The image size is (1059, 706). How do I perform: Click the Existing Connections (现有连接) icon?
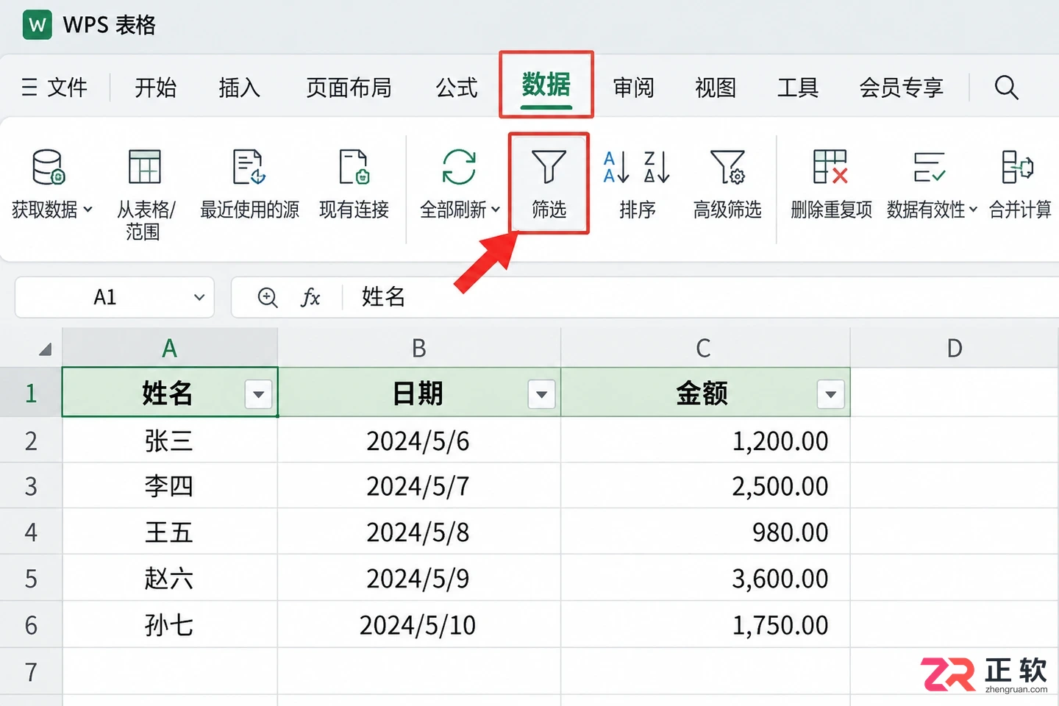coord(354,167)
